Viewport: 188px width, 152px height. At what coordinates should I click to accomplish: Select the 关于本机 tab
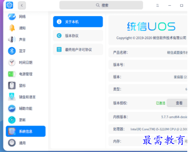(x=78, y=22)
